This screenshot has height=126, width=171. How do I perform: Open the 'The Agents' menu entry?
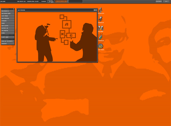pyautogui.click(x=8, y=31)
